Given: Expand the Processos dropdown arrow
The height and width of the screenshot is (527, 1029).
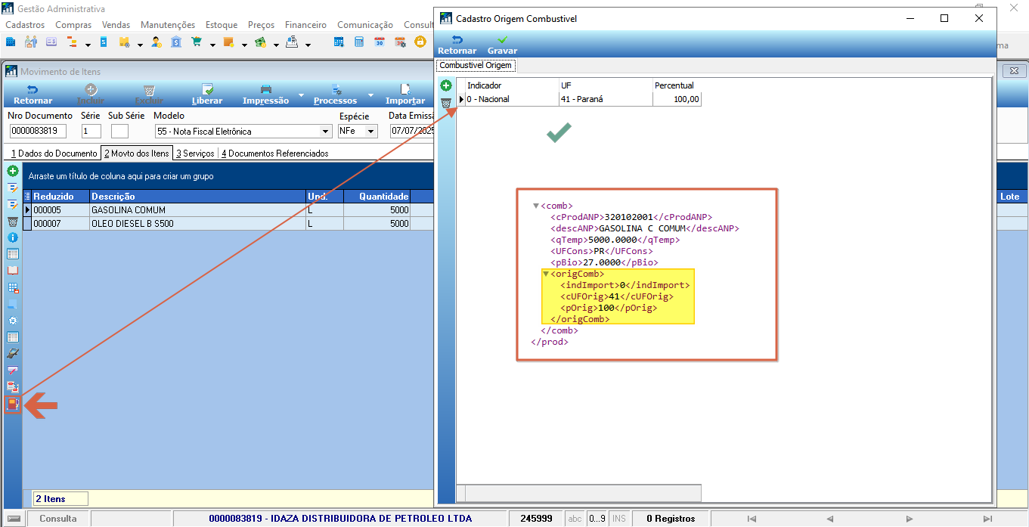Looking at the screenshot, I should [x=370, y=96].
